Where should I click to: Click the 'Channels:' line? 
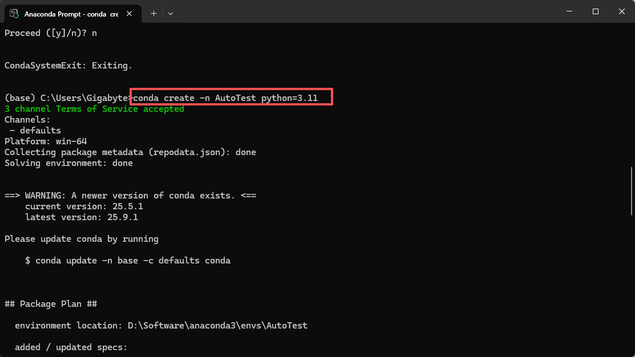tap(27, 120)
